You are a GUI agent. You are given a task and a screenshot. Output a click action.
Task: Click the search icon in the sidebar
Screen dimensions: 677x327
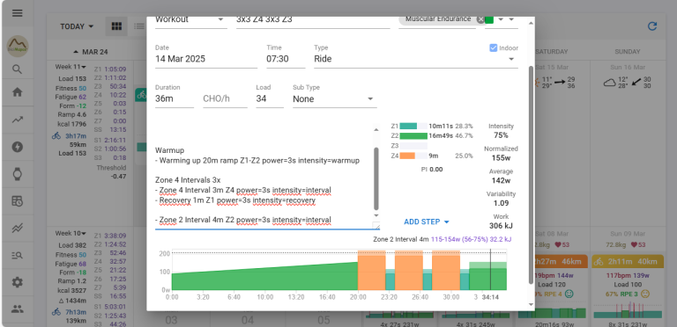18,69
